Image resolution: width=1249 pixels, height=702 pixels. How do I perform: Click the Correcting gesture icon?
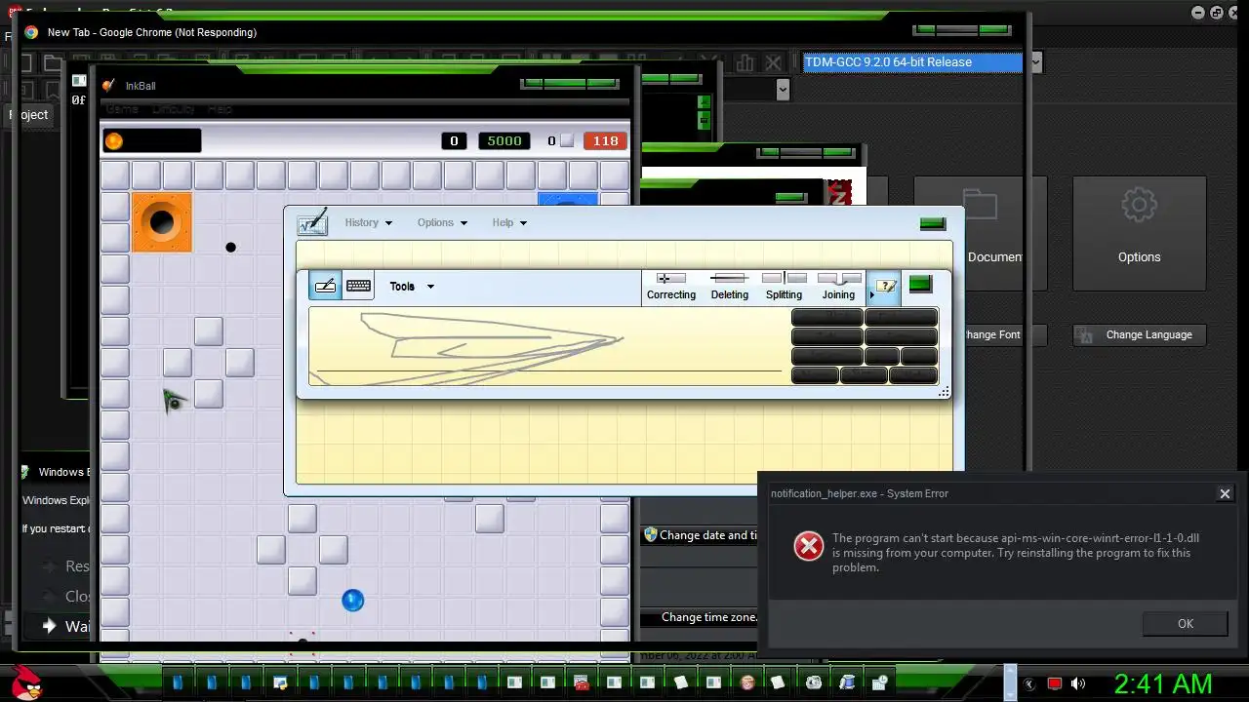click(671, 279)
